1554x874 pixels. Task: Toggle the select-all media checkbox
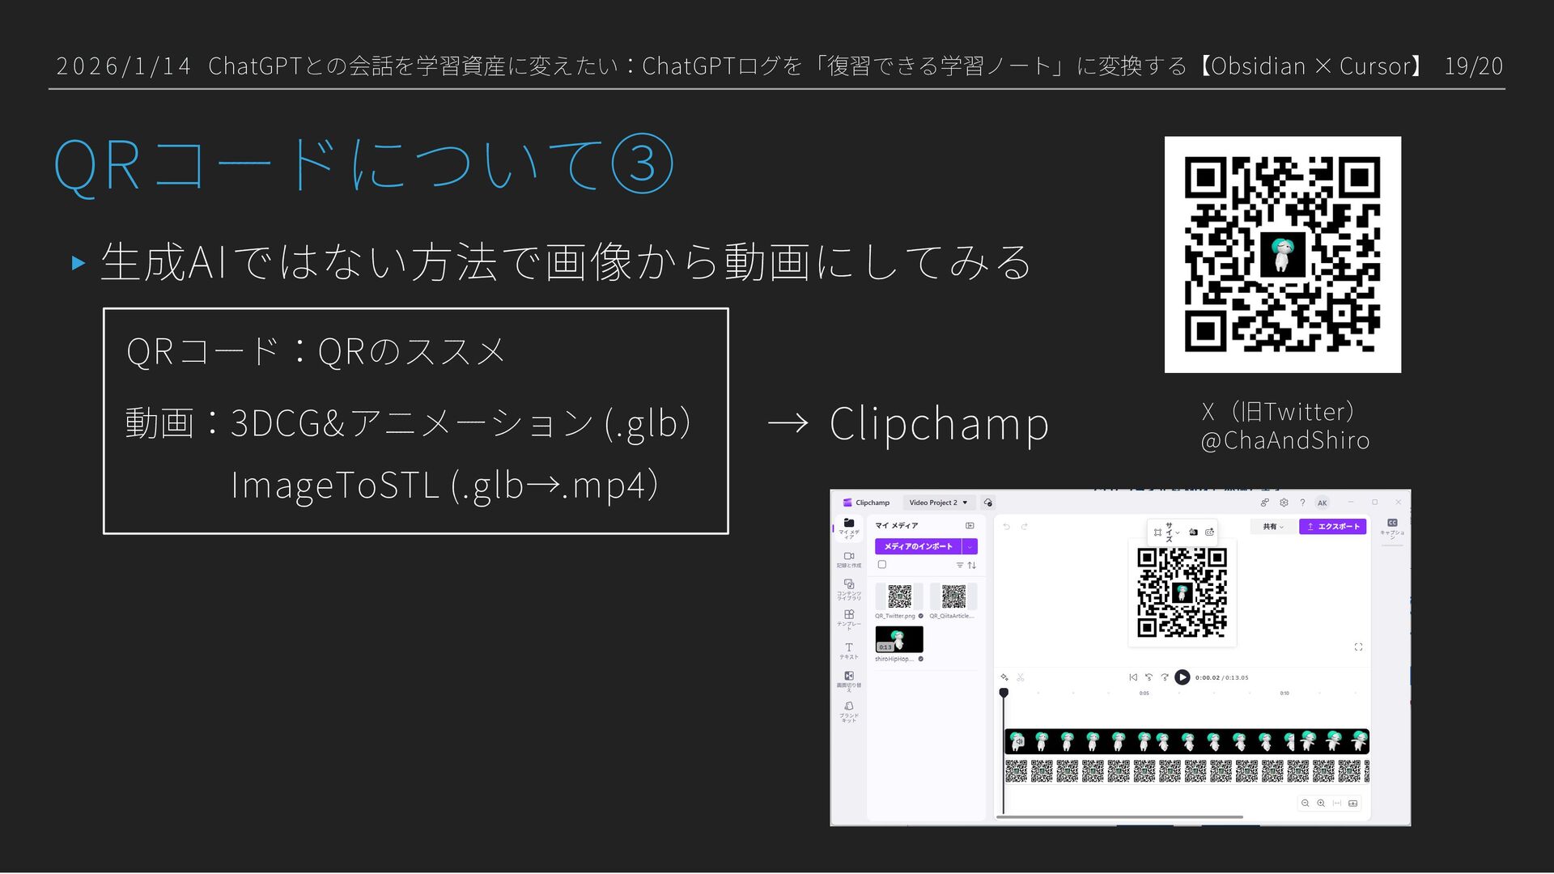pyautogui.click(x=882, y=565)
